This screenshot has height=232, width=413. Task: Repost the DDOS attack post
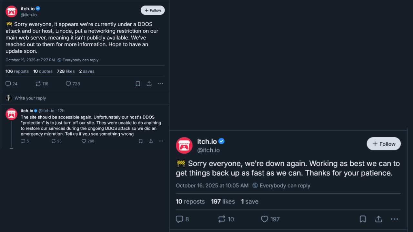(x=38, y=84)
